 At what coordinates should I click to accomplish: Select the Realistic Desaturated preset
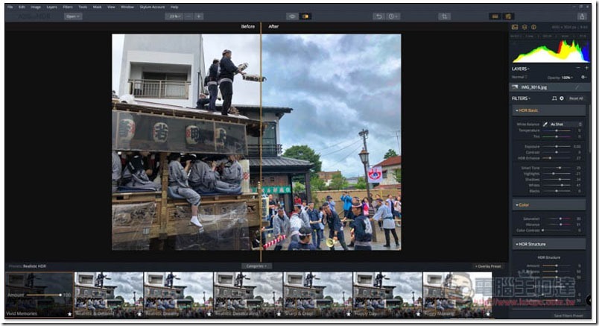[x=247, y=295]
